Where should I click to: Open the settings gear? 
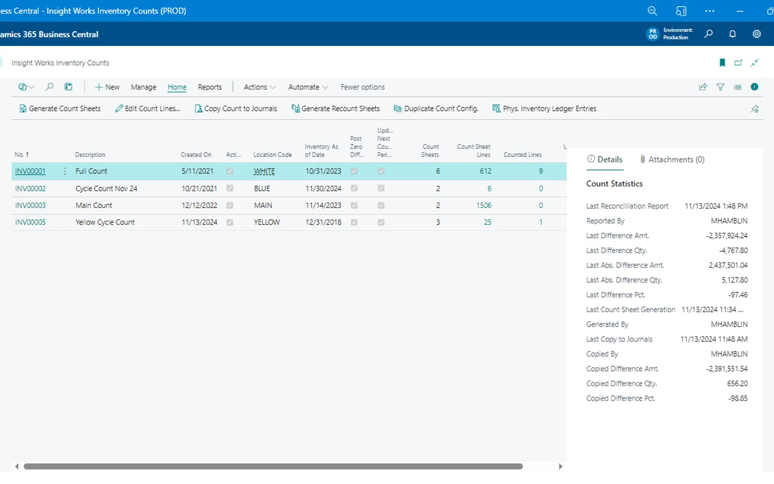pos(757,34)
